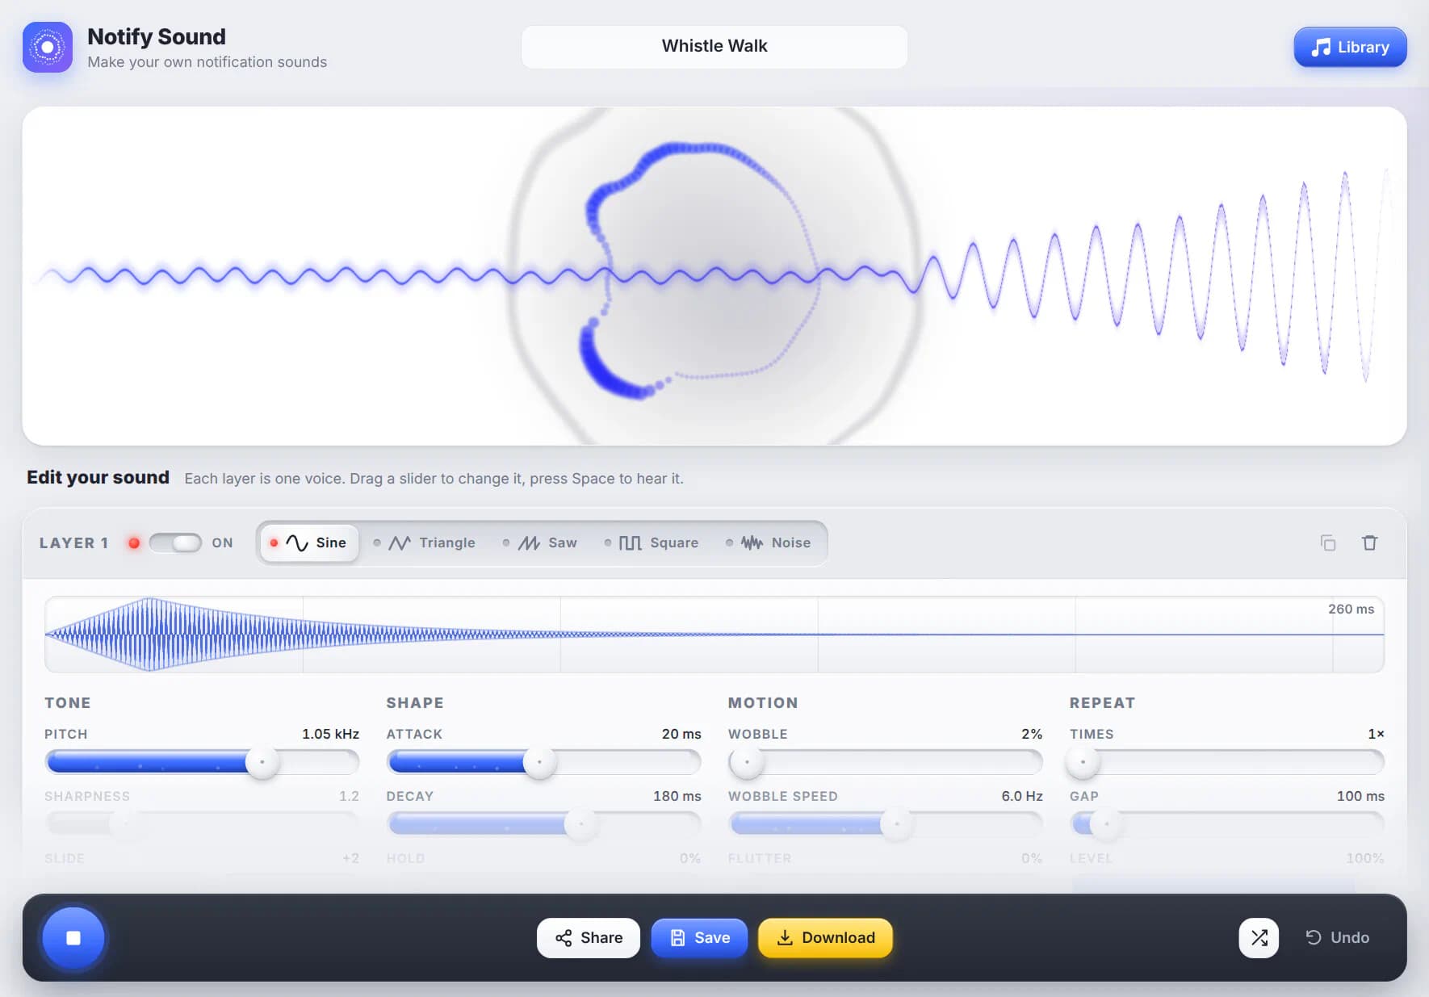Undo the last change

(x=1338, y=937)
